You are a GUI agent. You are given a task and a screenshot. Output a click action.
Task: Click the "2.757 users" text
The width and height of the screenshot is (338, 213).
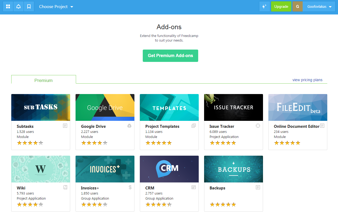pyautogui.click(x=154, y=193)
